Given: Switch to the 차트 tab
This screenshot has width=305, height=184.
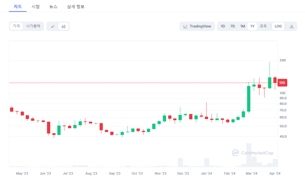Looking at the screenshot, I should (x=18, y=7).
